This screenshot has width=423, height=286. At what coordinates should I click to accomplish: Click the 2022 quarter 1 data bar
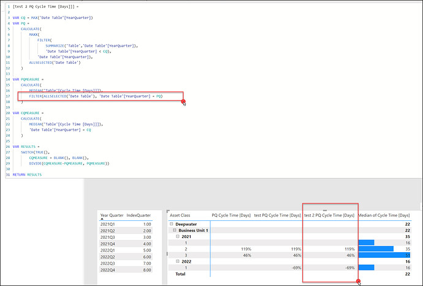(x=367, y=268)
